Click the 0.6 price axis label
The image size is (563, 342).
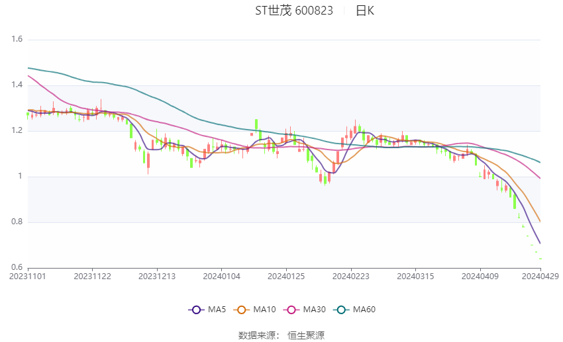(x=17, y=267)
